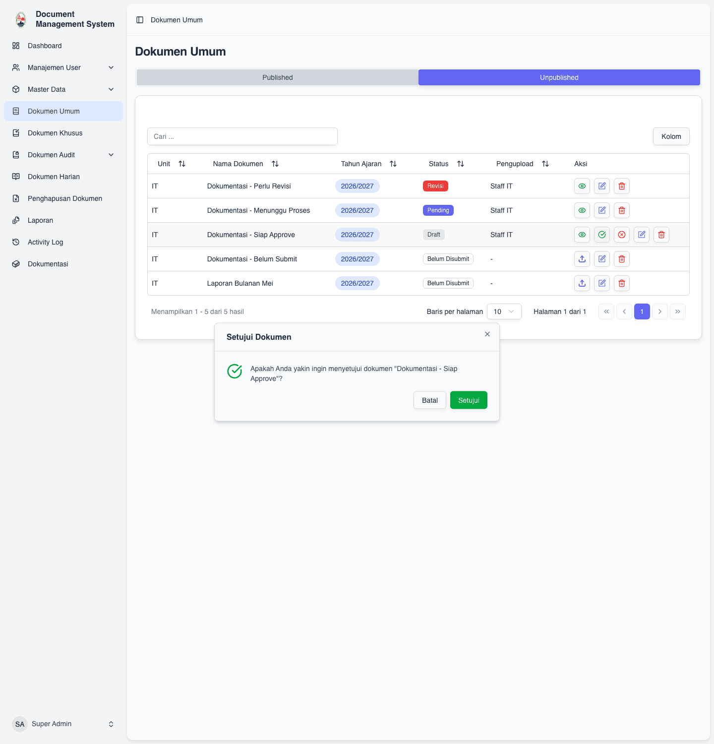Viewport: 714px width, 744px height.
Task: Confirm approval with the Setujui button
Action: (x=469, y=400)
